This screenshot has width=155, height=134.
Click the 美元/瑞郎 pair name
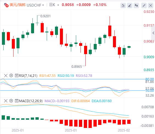[x=17, y=5]
